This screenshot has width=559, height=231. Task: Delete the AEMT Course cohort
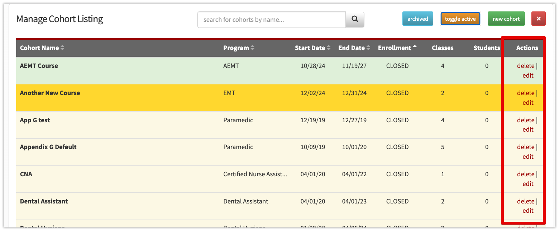tap(526, 66)
